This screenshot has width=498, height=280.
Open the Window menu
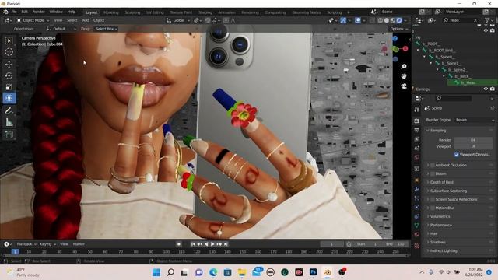click(x=56, y=12)
